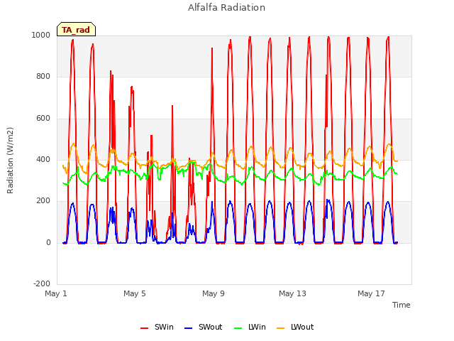
Task: Click the 1000 y-axis tick label
Action: coord(41,35)
